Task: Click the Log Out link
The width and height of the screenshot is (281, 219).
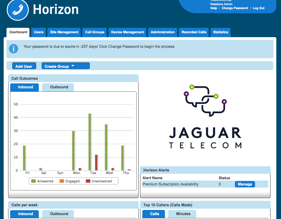Action: coord(258,8)
